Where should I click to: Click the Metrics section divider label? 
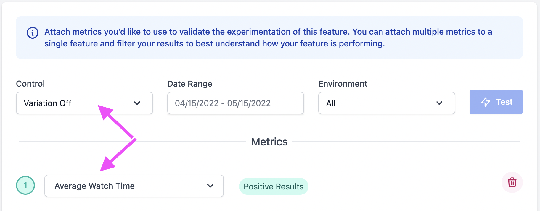(x=269, y=142)
